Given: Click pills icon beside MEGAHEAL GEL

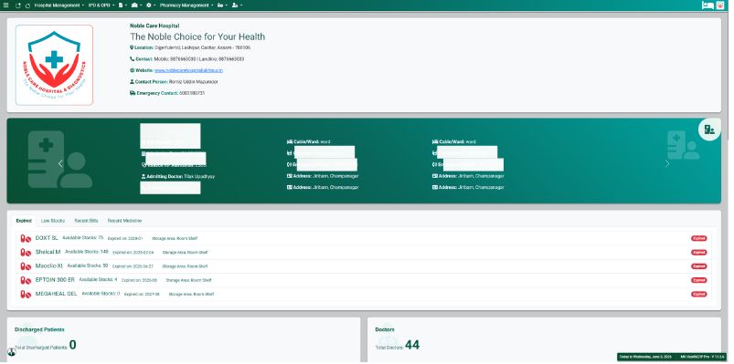Looking at the screenshot, I should [x=26, y=295].
